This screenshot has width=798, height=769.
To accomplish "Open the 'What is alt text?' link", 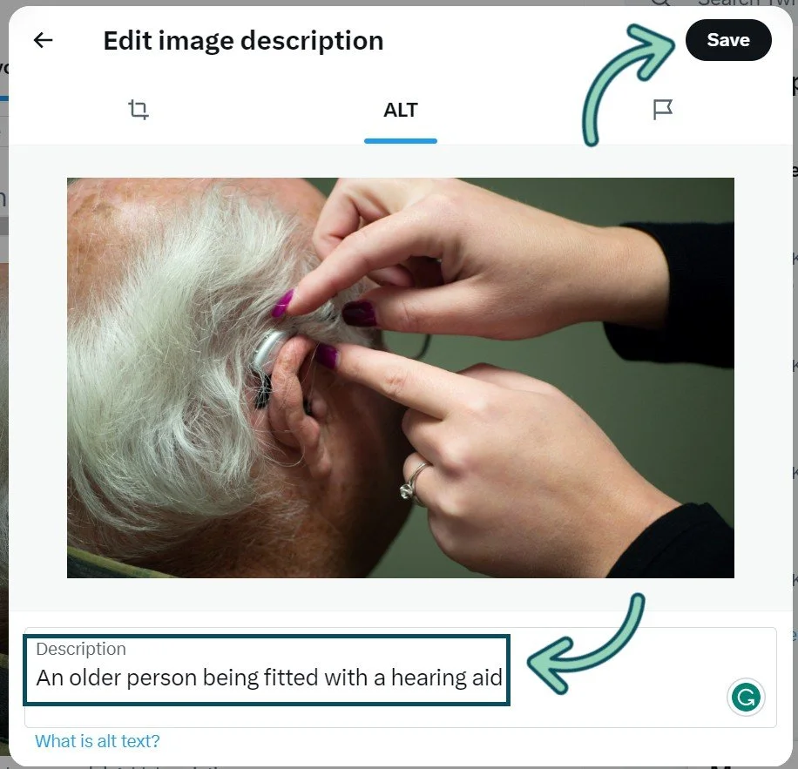I will [98, 741].
